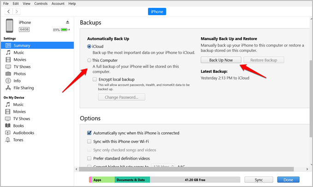Click the Done button
The image size is (313, 187).
tap(288, 180)
